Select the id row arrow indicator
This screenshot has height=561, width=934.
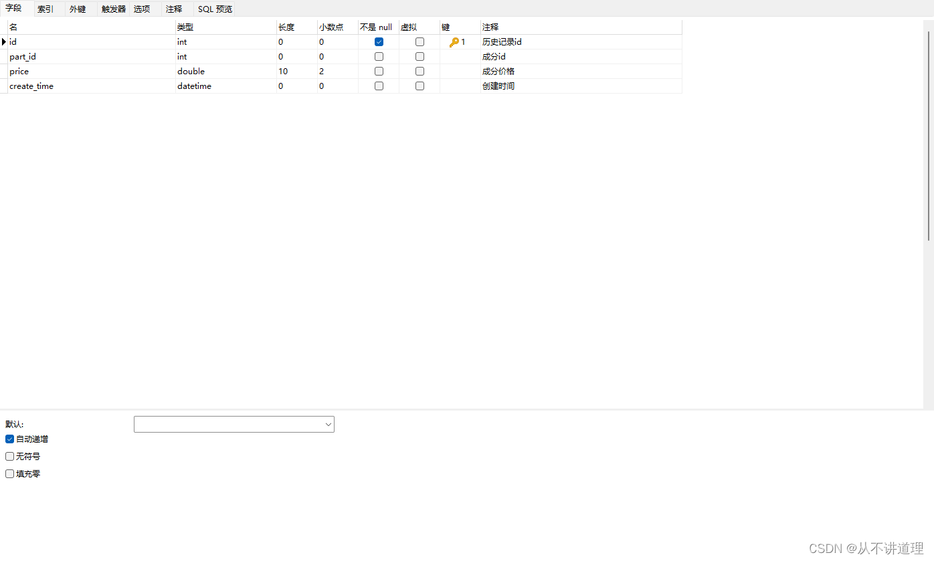[x=3, y=41]
